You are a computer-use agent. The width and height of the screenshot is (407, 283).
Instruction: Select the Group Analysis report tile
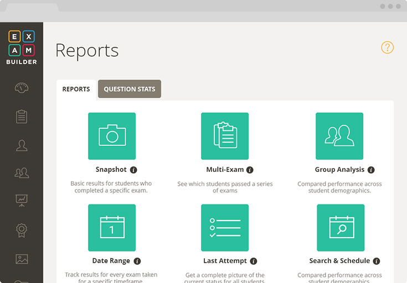pyautogui.click(x=339, y=136)
